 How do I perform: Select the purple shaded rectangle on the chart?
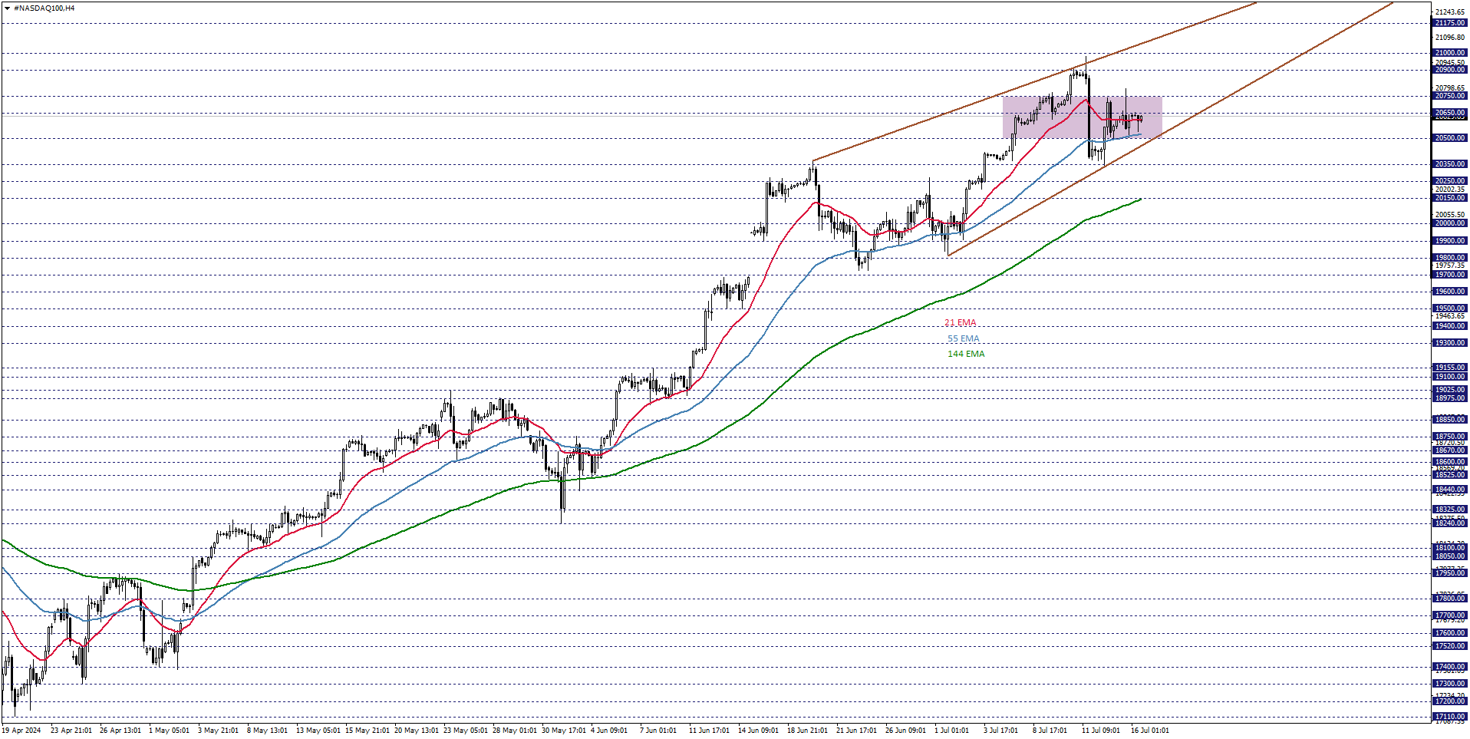pyautogui.click(x=1082, y=117)
